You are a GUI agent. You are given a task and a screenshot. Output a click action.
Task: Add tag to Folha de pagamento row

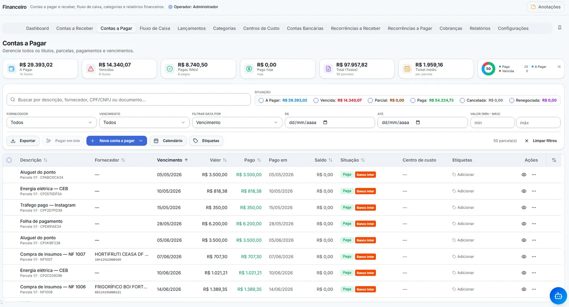(x=463, y=224)
